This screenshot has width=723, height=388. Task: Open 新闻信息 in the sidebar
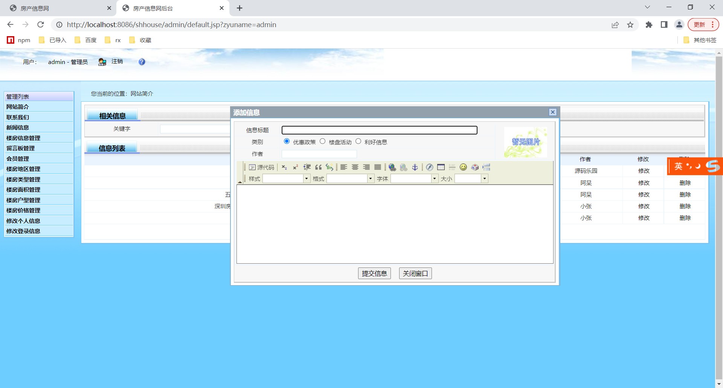(39, 128)
